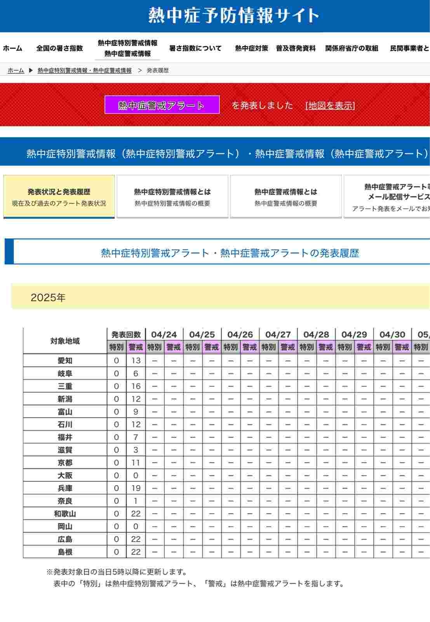Select 熱中症特別警戒情報 熱中症警戒情報 nav item
430x622 pixels.
pos(127,48)
